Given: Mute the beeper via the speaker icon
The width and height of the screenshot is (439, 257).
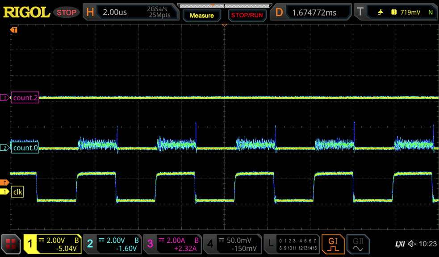Looking at the screenshot, I should (x=412, y=244).
